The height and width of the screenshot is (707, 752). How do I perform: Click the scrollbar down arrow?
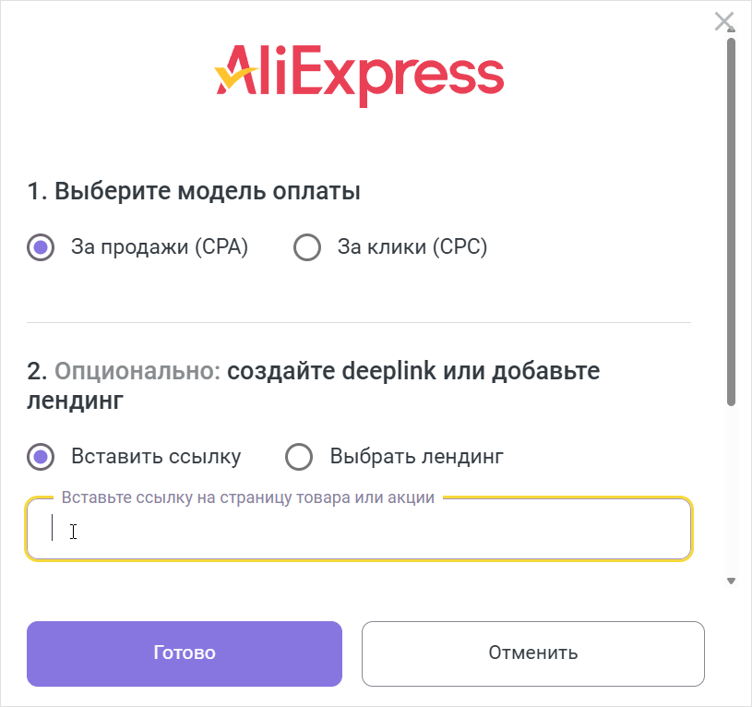[x=731, y=581]
